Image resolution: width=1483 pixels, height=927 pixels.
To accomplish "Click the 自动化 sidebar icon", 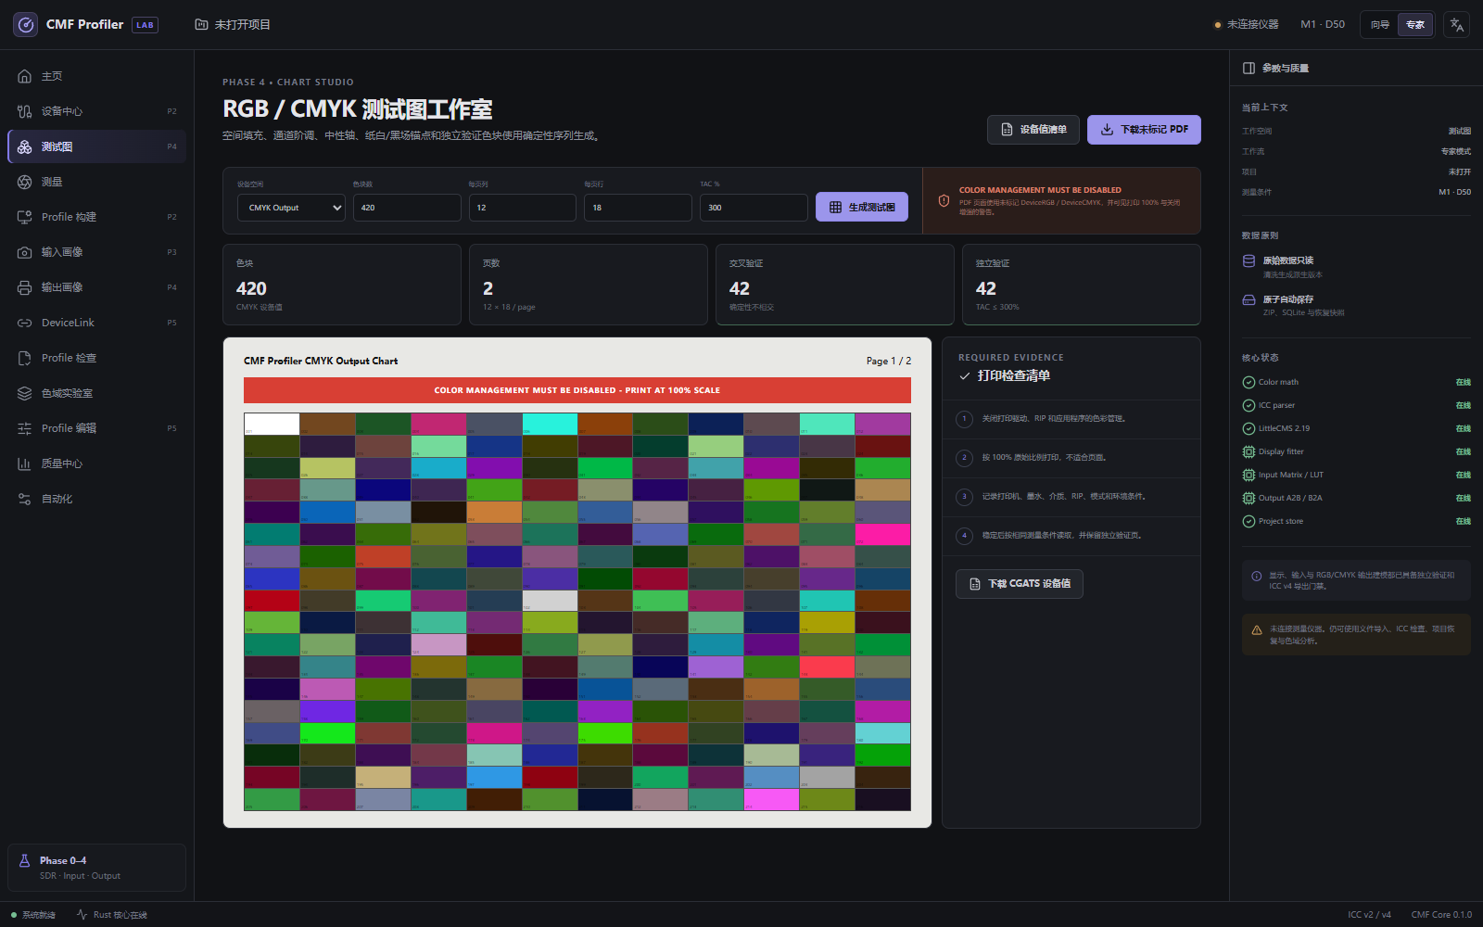I will [25, 499].
